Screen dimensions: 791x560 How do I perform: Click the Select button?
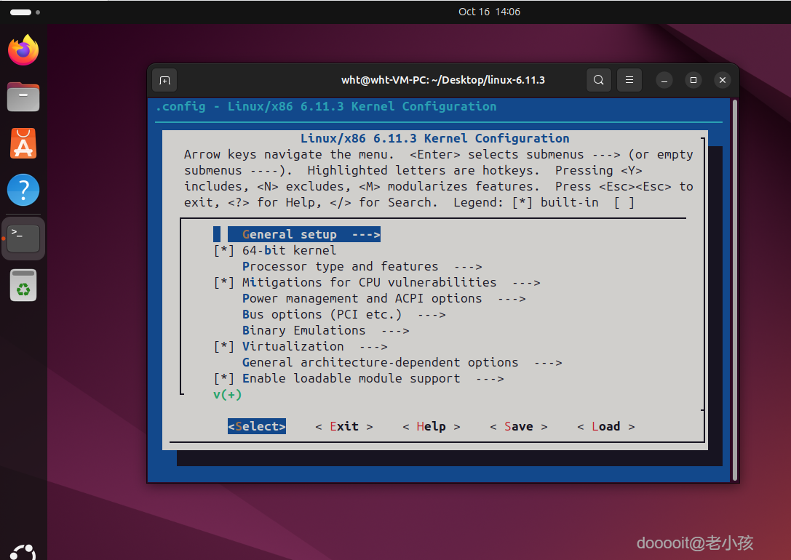coord(257,426)
